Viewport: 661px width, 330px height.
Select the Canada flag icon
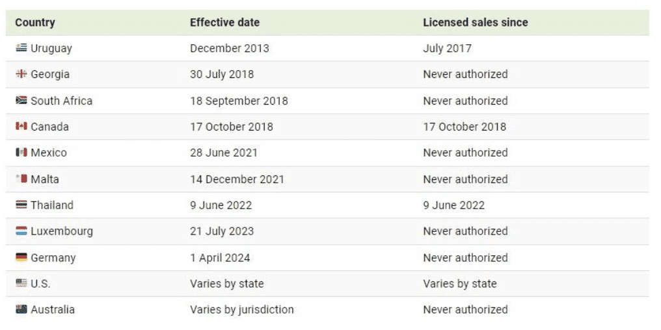(x=21, y=127)
